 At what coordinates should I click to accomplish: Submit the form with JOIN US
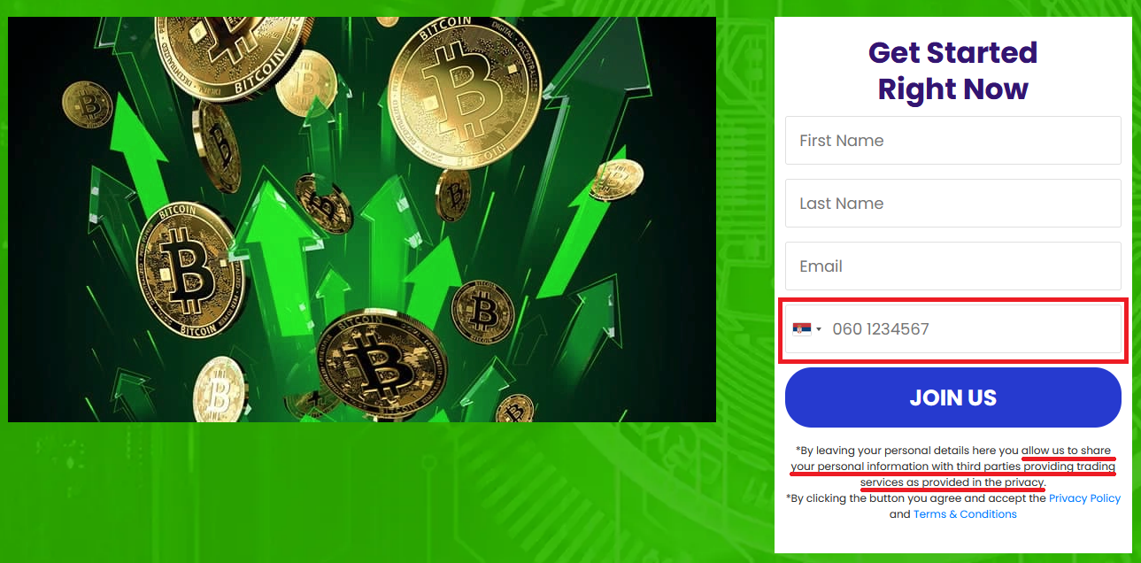click(952, 397)
